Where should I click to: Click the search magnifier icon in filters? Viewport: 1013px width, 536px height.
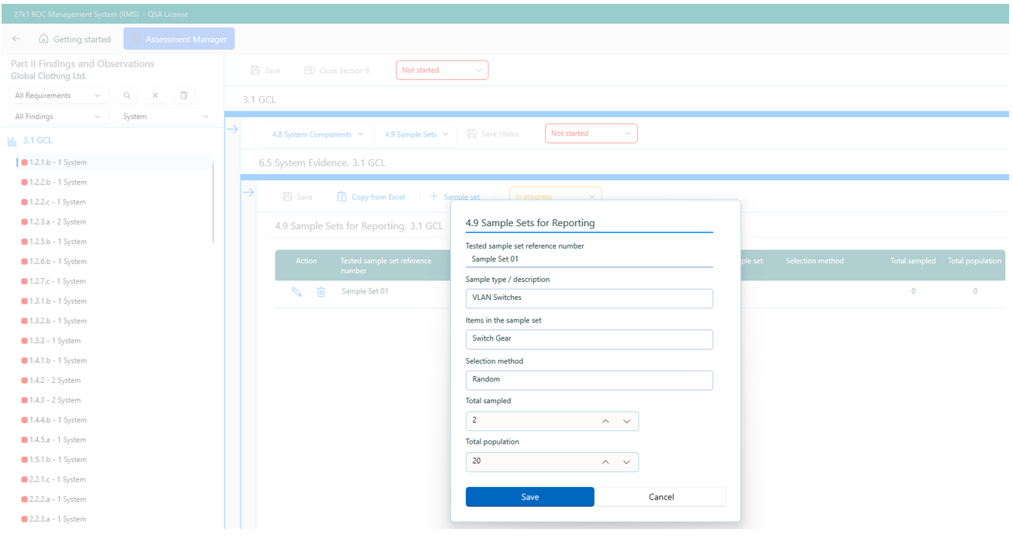pos(127,96)
